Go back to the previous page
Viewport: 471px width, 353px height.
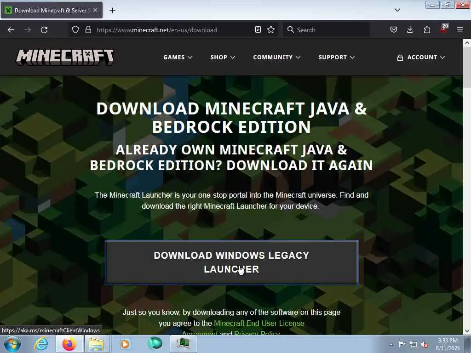11,30
